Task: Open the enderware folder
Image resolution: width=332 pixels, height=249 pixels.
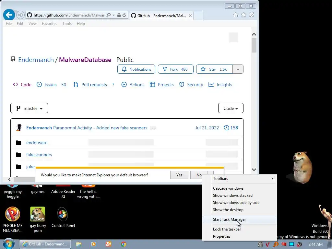Action: 37,143
